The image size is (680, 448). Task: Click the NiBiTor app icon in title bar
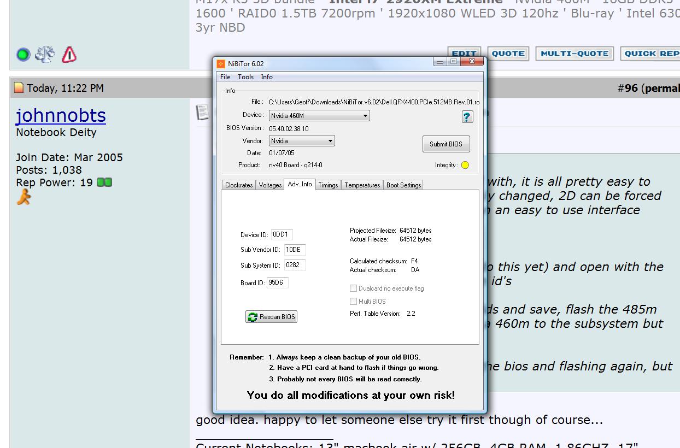(221, 64)
